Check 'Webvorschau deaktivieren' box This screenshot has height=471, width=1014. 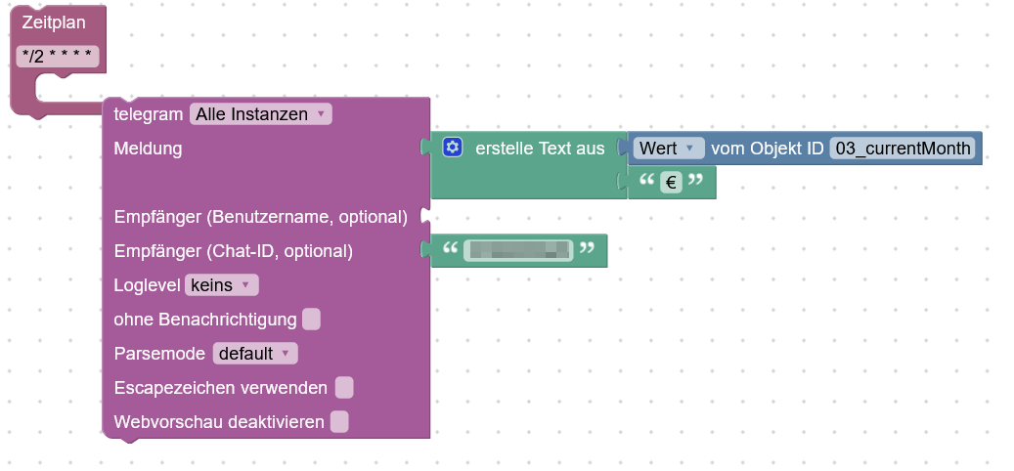click(339, 422)
